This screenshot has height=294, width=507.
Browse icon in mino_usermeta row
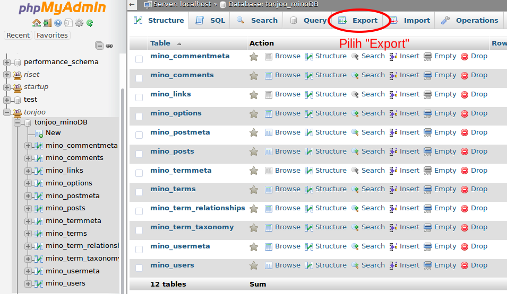point(269,247)
